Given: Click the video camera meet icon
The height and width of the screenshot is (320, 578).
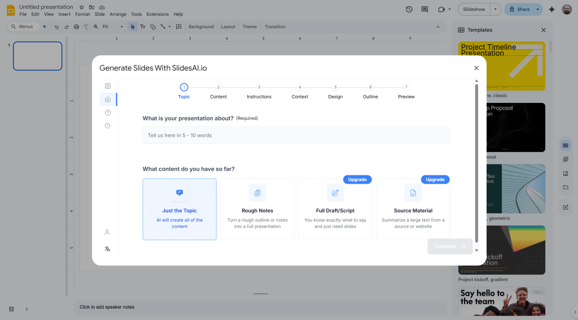Looking at the screenshot, I should click(x=441, y=9).
